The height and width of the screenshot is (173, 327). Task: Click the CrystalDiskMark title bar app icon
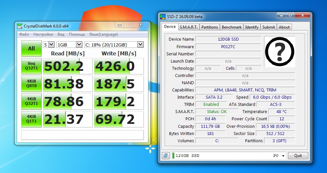coord(20,26)
